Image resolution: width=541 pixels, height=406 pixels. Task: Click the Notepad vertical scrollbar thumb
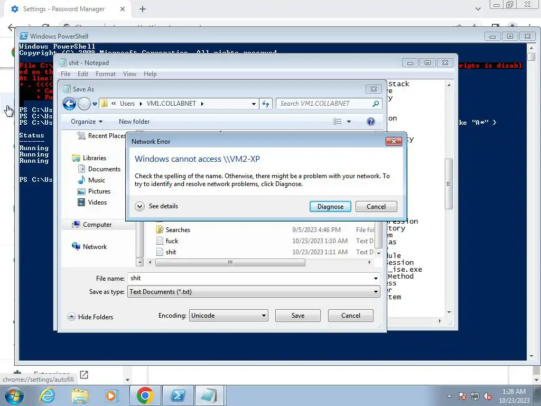tap(449, 183)
